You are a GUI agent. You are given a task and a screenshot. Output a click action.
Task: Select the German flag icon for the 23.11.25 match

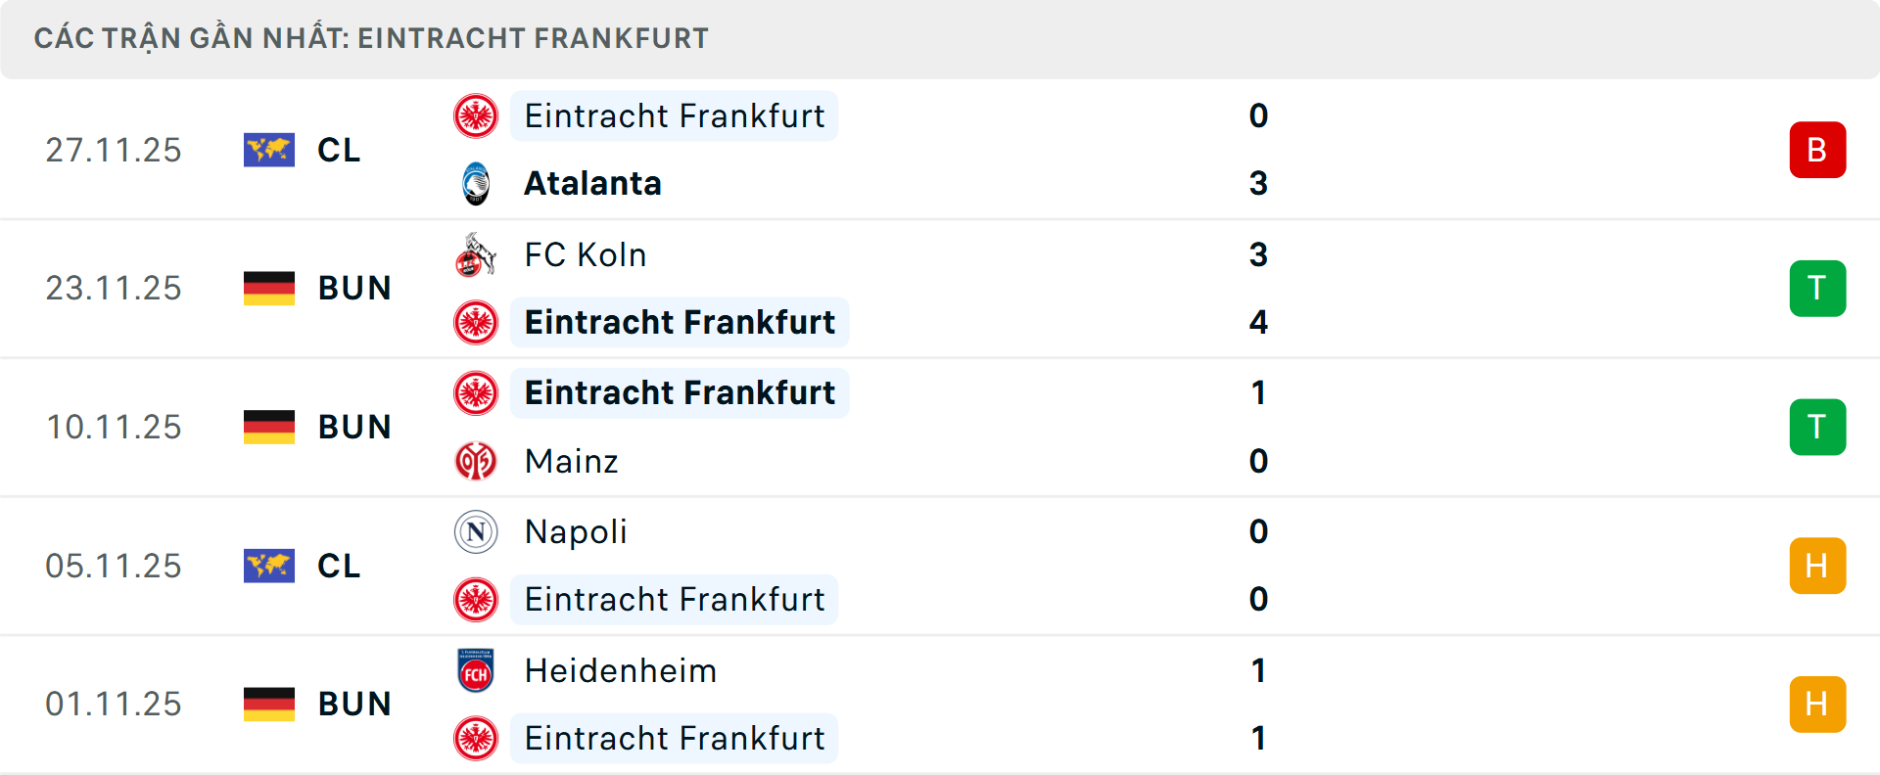[x=269, y=288]
